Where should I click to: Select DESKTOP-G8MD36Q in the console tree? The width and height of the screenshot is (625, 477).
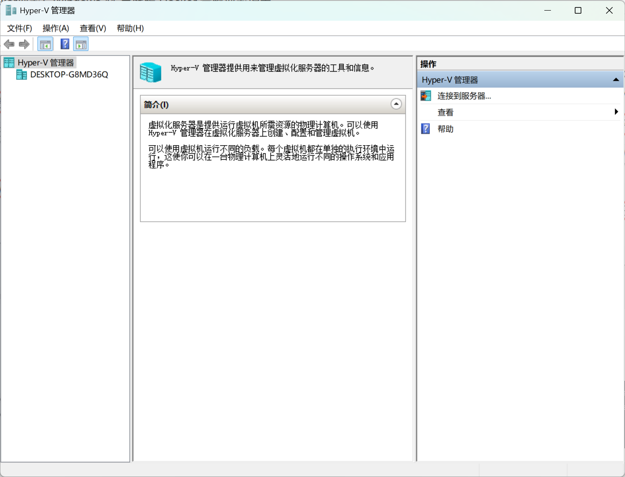(x=68, y=74)
